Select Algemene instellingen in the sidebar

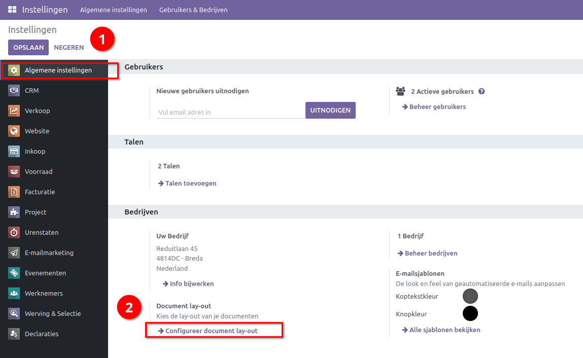58,70
